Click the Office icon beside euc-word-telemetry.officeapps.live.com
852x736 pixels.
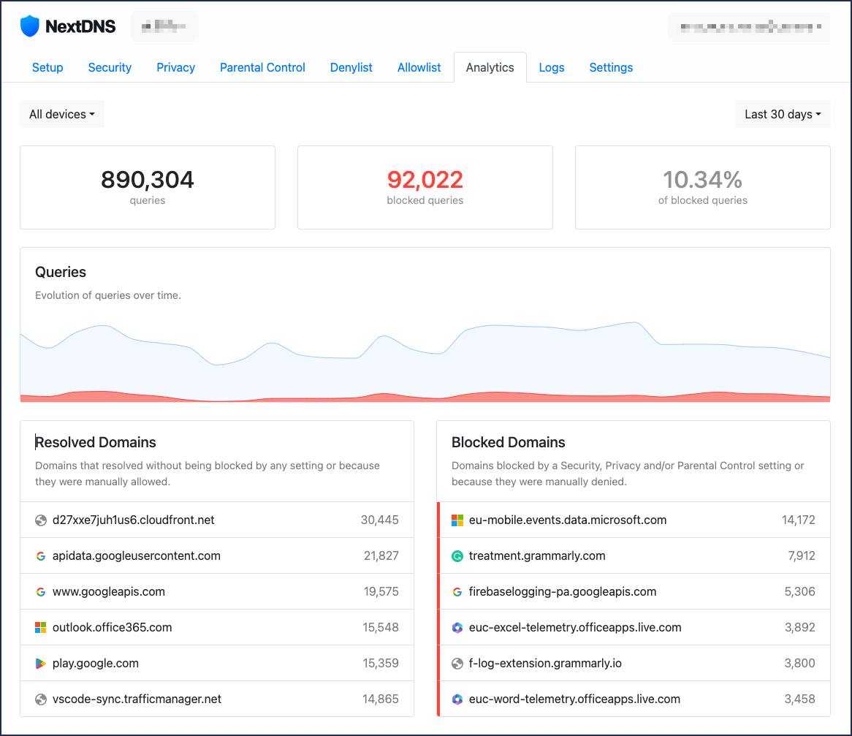(457, 699)
